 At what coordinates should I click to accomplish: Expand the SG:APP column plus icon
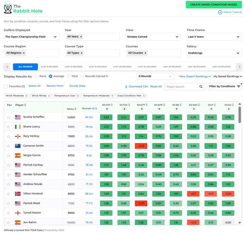point(159,109)
